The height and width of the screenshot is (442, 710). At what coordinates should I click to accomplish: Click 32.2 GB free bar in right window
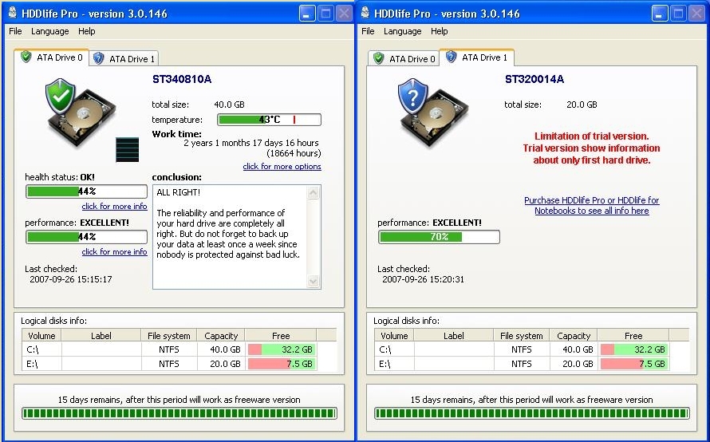coord(633,349)
